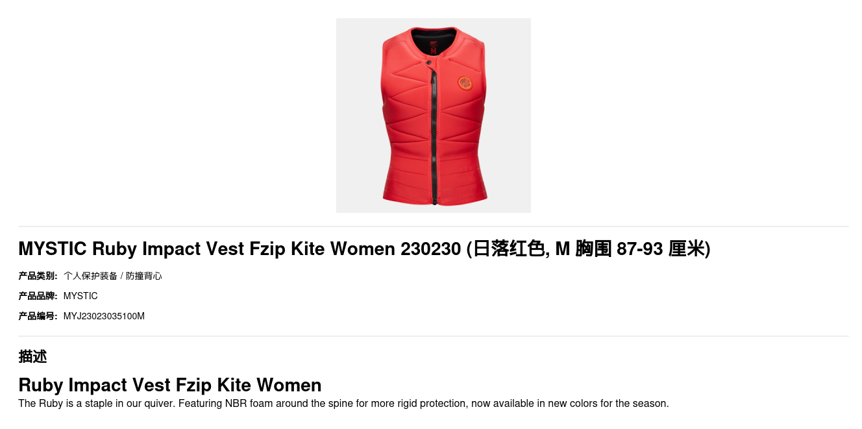
Task: Select the MYSTIC brand value
Action: (80, 296)
